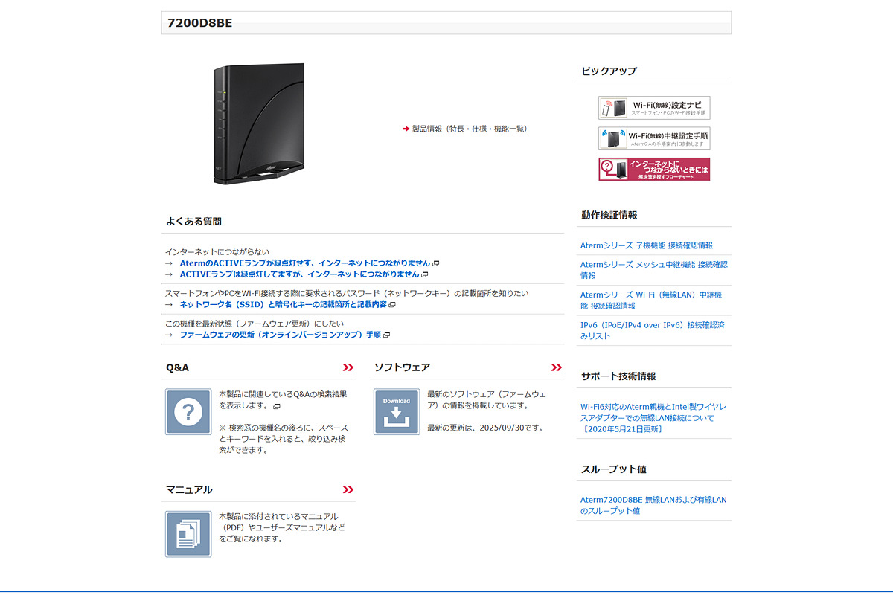Viewport: 893px width, 595px height.
Task: Click the 7200D8BE page title
Action: point(200,23)
